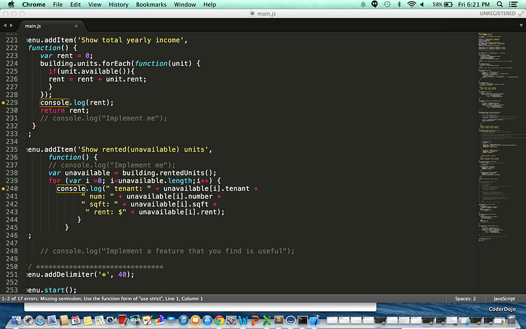Open the Numbers app in the Dock
This screenshot has height=329, width=526.
159,320
